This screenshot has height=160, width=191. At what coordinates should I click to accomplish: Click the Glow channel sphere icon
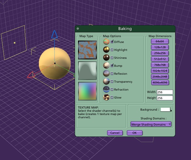pos(106,97)
